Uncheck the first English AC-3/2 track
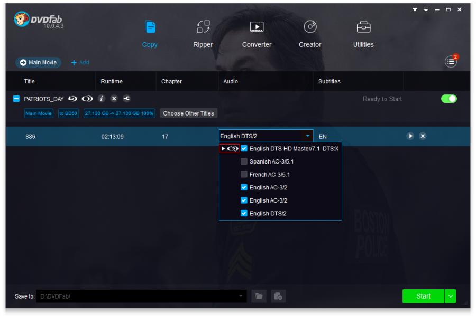The height and width of the screenshot is (316, 476). pyautogui.click(x=244, y=187)
